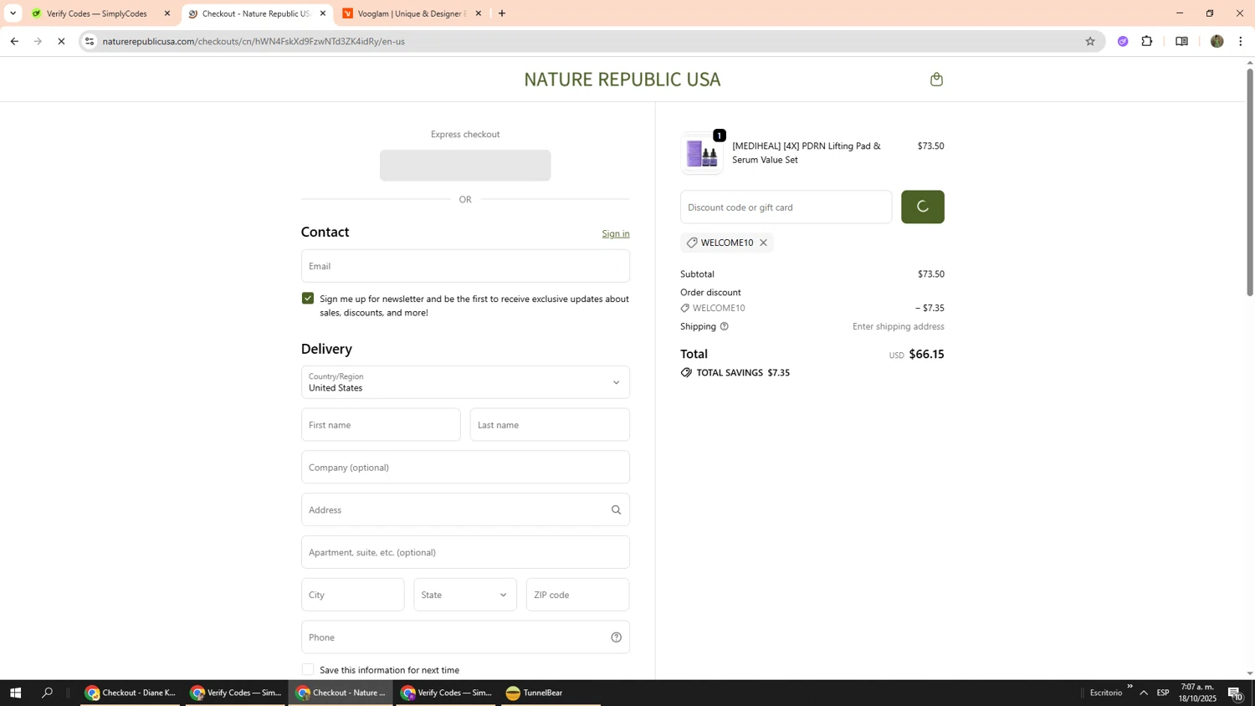Open the Country/Region dropdown
Screen dimensions: 1255x706
tap(465, 382)
